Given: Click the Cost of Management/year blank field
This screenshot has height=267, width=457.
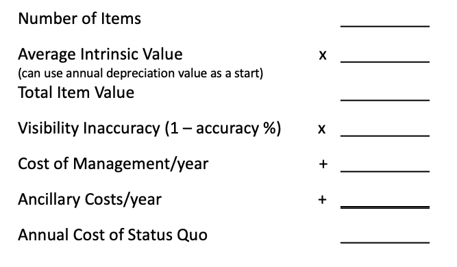Looking at the screenshot, I should 385,171.
